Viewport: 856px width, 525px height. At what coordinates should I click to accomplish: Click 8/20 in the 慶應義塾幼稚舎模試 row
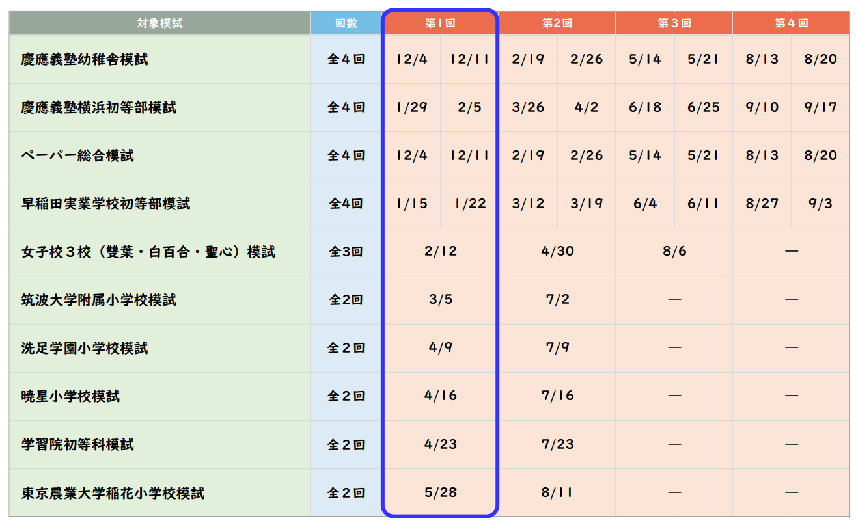(x=820, y=59)
